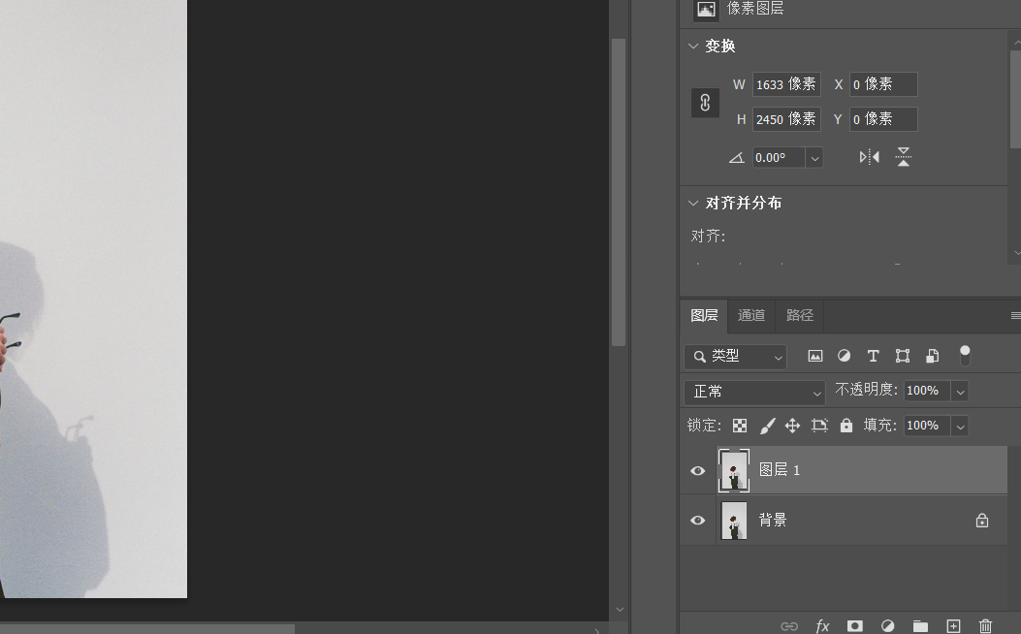
Task: Create a new layer group
Action: 920,626
